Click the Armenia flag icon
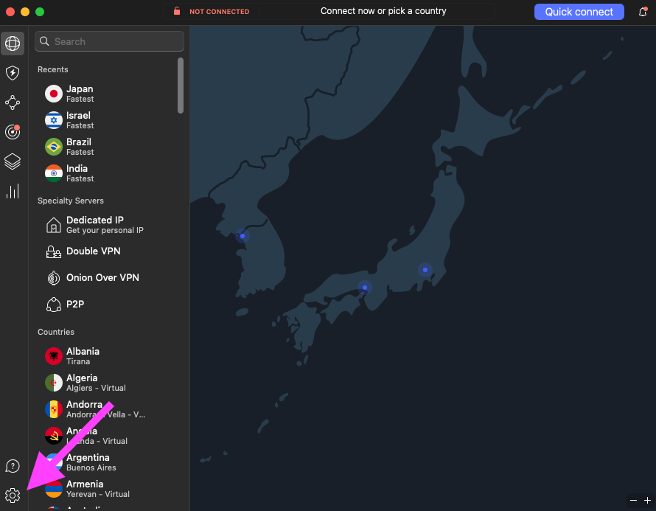 [x=54, y=489]
